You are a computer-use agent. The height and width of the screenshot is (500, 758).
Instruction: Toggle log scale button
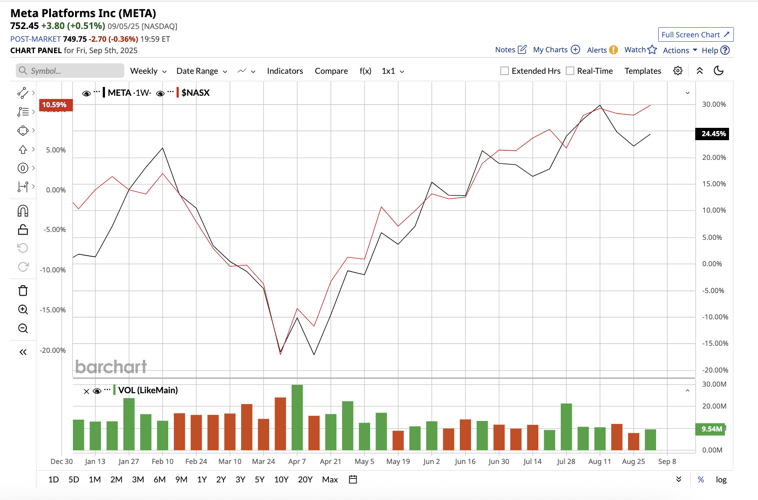(721, 479)
